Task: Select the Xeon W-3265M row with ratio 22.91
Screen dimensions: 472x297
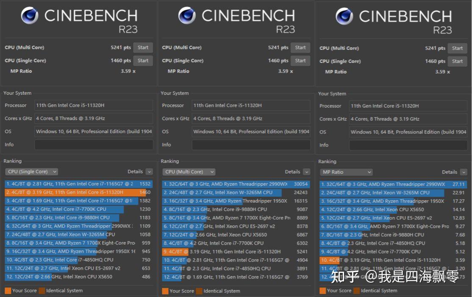Action: (394, 193)
